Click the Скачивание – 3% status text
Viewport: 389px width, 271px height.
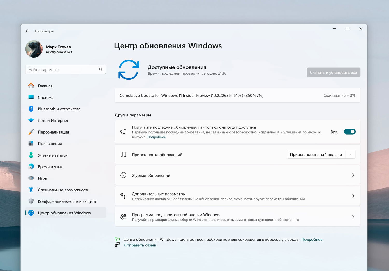(339, 95)
